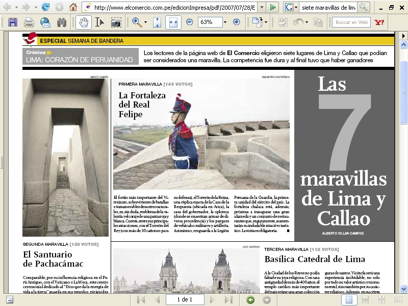Expand the zoom percentage dropdown
The height and width of the screenshot is (306, 408).
point(225,22)
